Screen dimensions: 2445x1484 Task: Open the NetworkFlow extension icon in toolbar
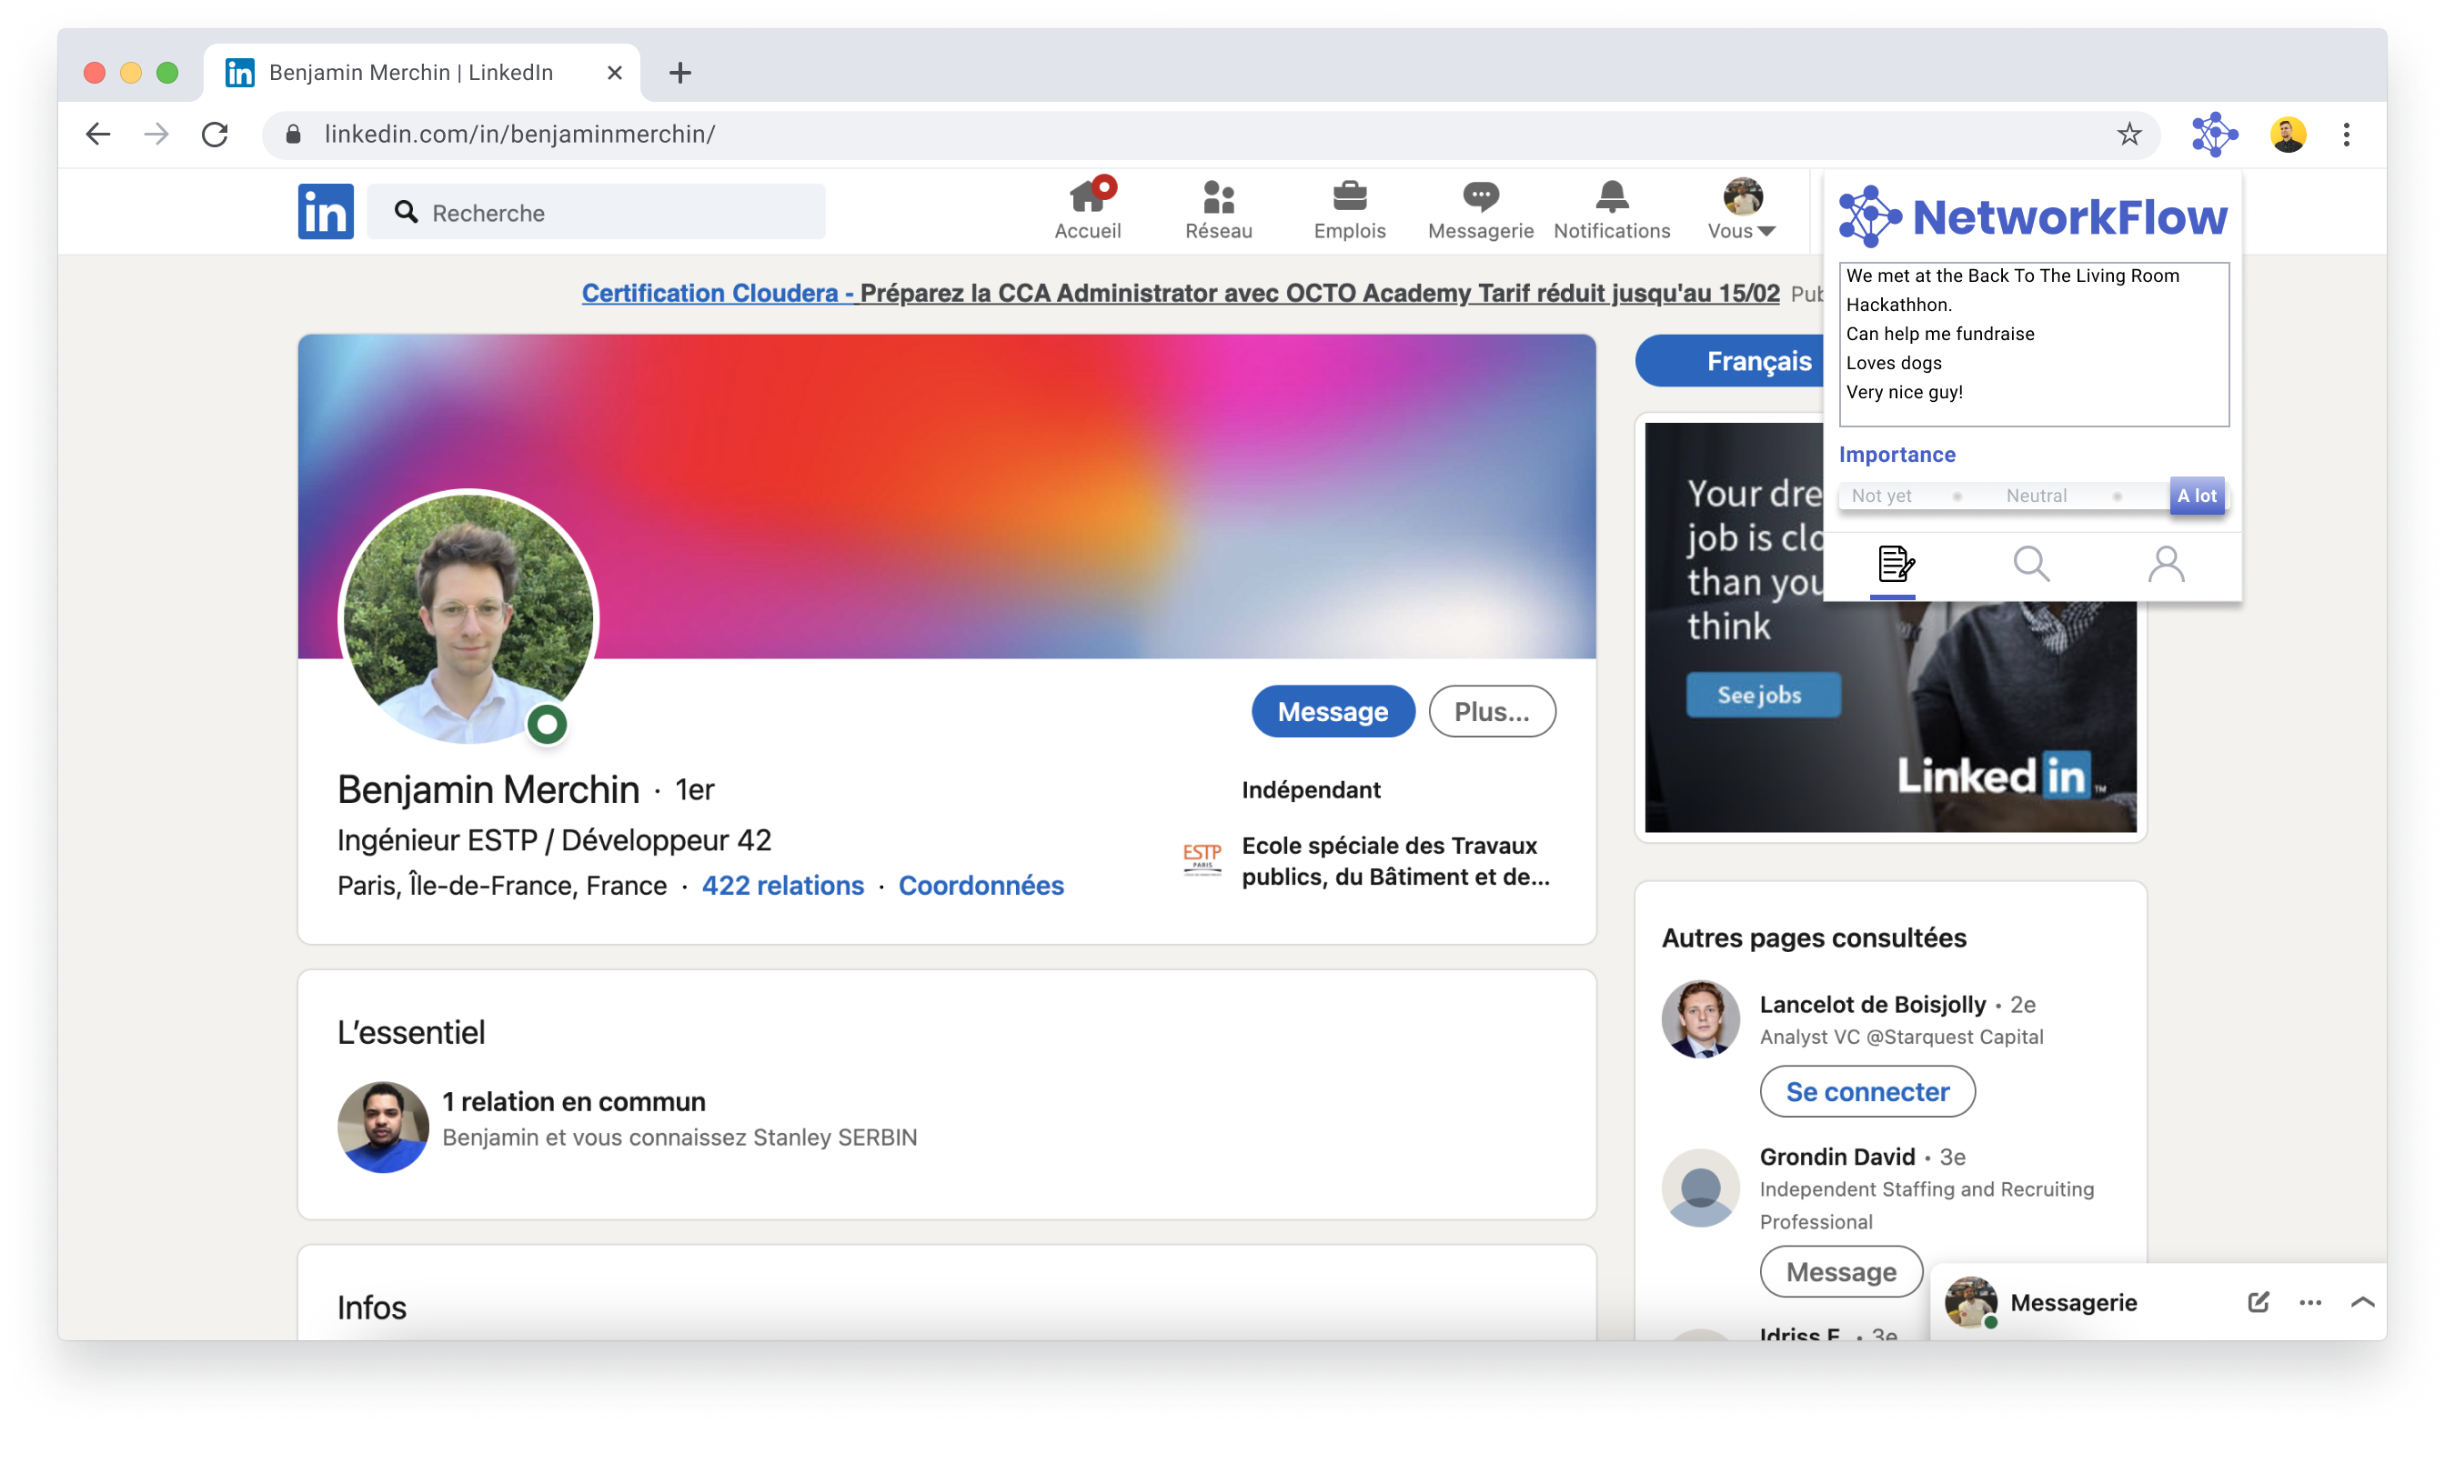[x=2214, y=134]
